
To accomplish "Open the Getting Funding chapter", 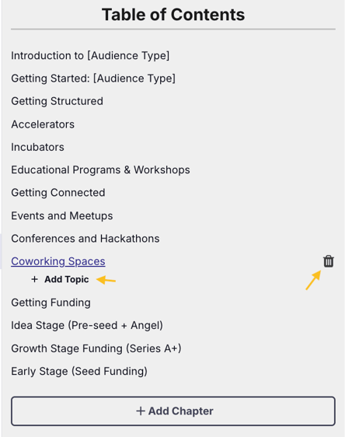I will click(x=51, y=302).
